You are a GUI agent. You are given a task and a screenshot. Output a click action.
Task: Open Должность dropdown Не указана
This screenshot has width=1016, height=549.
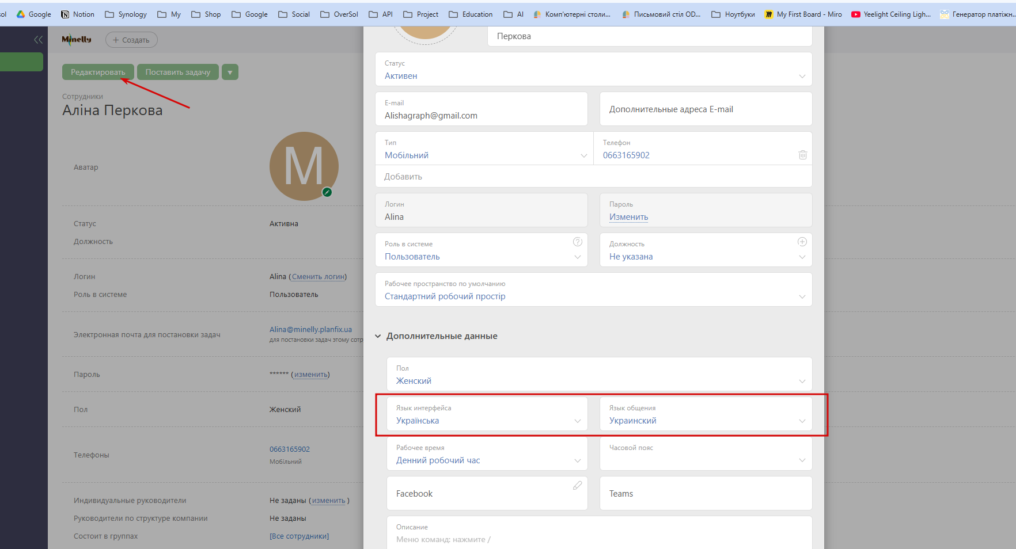(706, 250)
